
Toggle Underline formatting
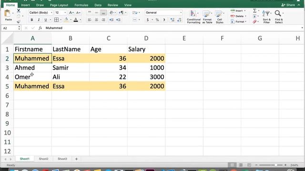46,20
